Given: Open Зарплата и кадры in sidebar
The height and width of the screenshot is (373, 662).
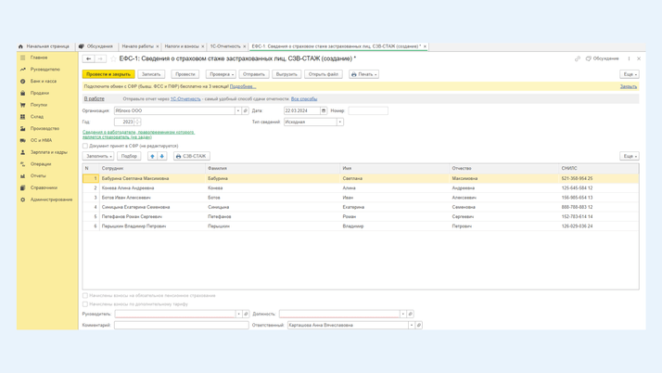Looking at the screenshot, I should [48, 152].
